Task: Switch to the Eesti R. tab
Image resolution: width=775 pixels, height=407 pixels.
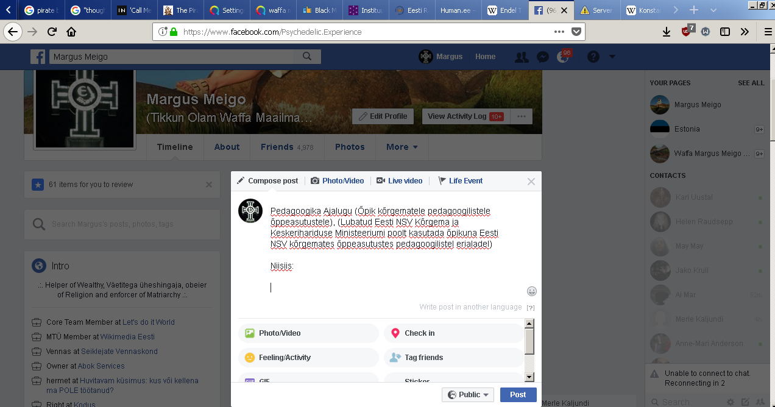Action: point(412,10)
